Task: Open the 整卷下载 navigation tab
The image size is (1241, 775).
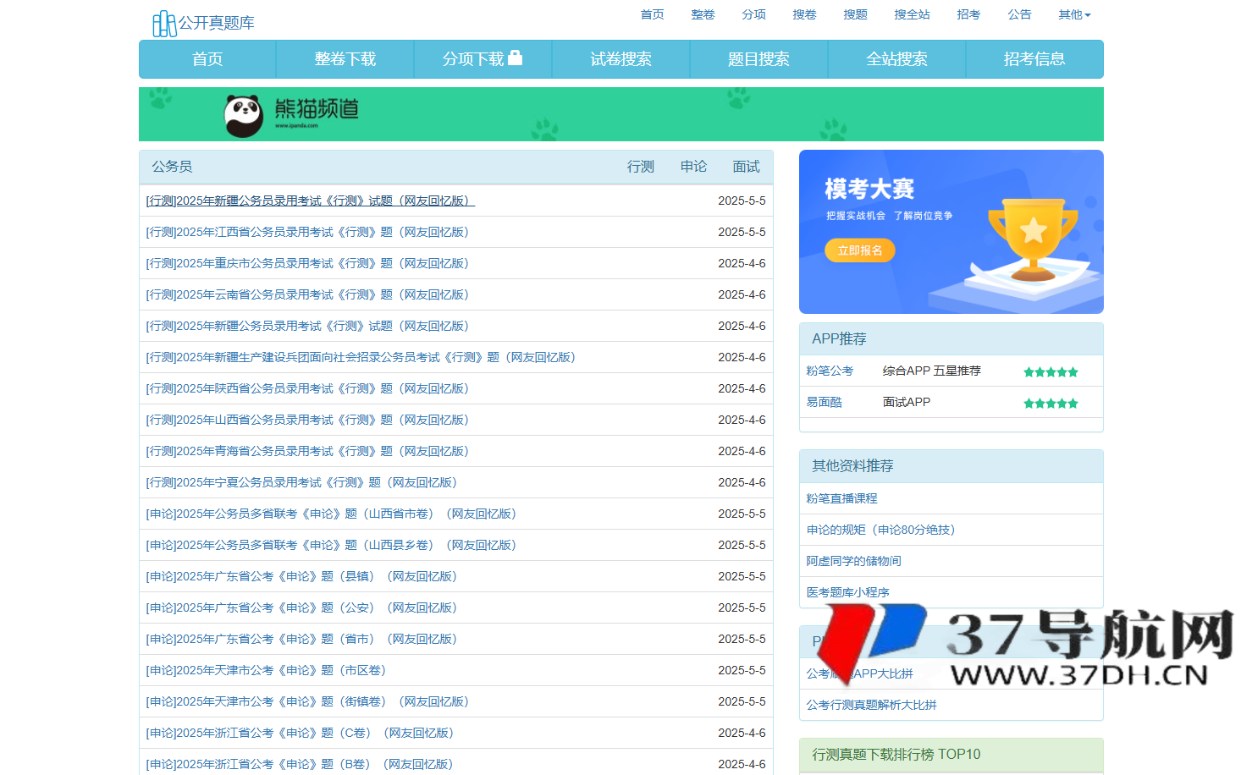Action: click(x=345, y=59)
